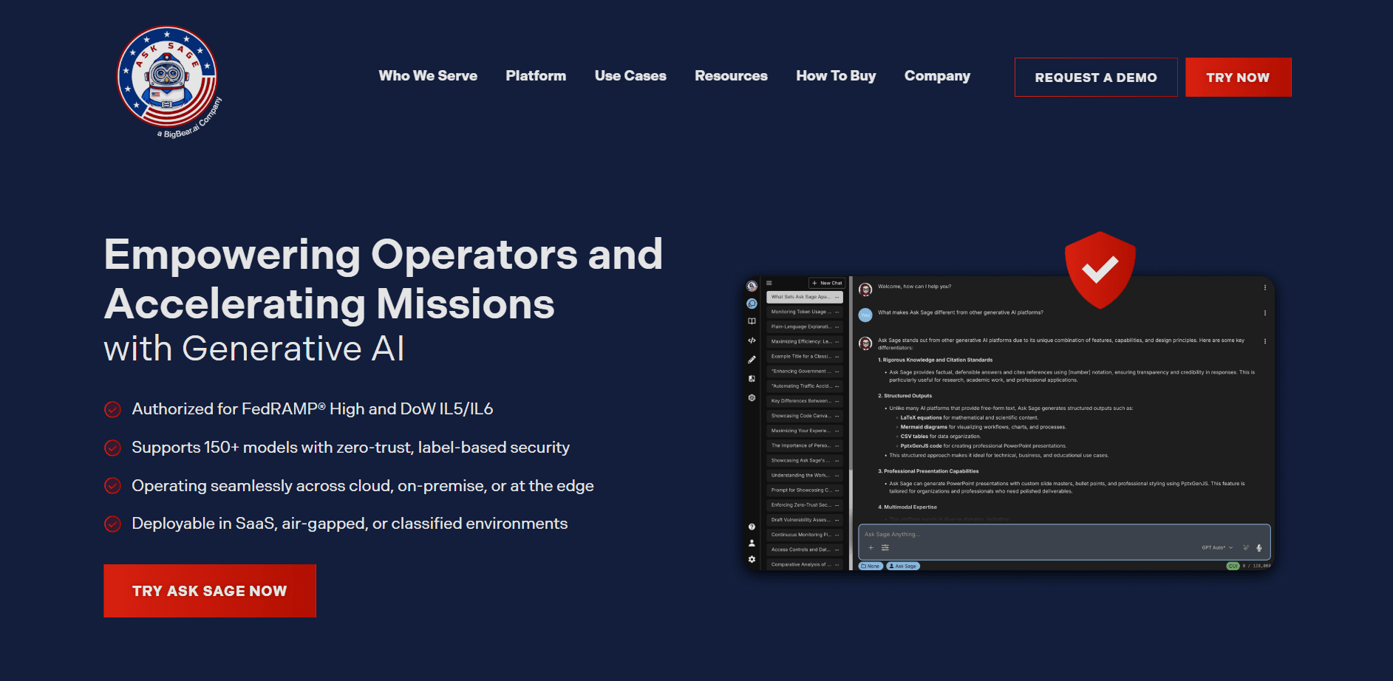
Task: Open more options for Example Title chat
Action: (x=837, y=357)
